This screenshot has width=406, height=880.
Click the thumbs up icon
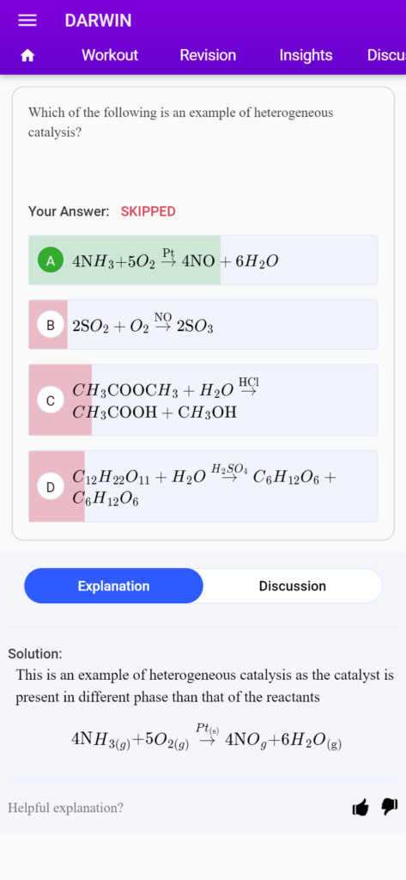(x=361, y=808)
